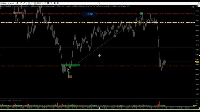Click the green exit label at the high
This screenshot has height=112, width=200.
[x=142, y=14]
